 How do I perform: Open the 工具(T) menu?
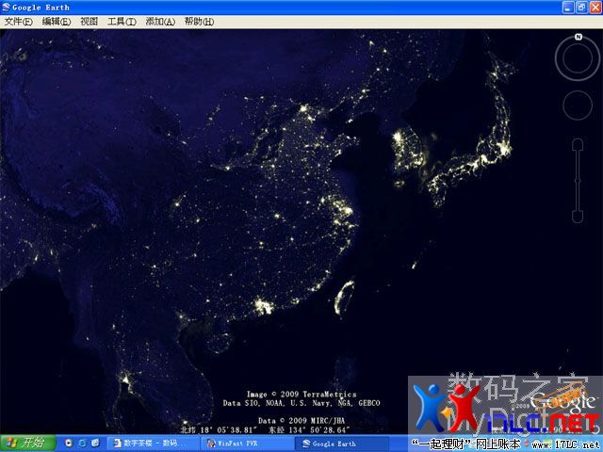click(x=122, y=22)
